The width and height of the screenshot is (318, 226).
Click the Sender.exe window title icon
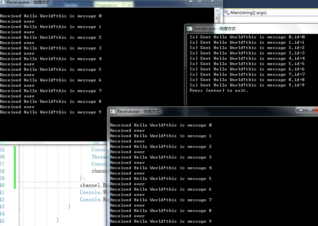click(x=189, y=29)
